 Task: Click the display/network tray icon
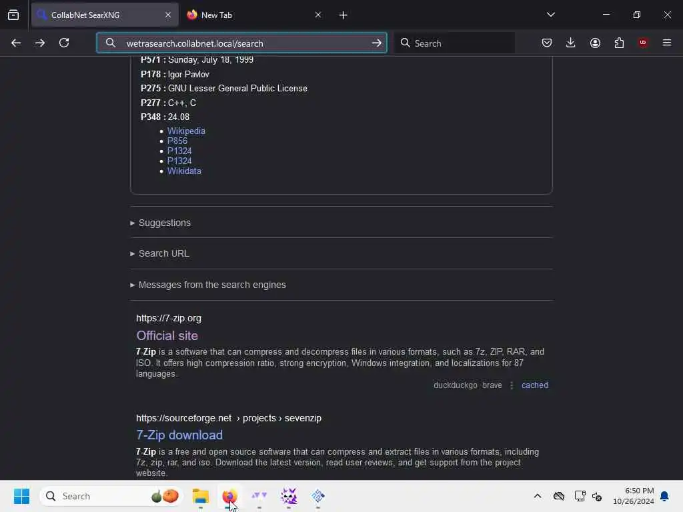[580, 496]
